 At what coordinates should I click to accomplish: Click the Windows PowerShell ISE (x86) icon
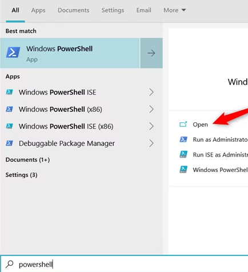[9, 126]
